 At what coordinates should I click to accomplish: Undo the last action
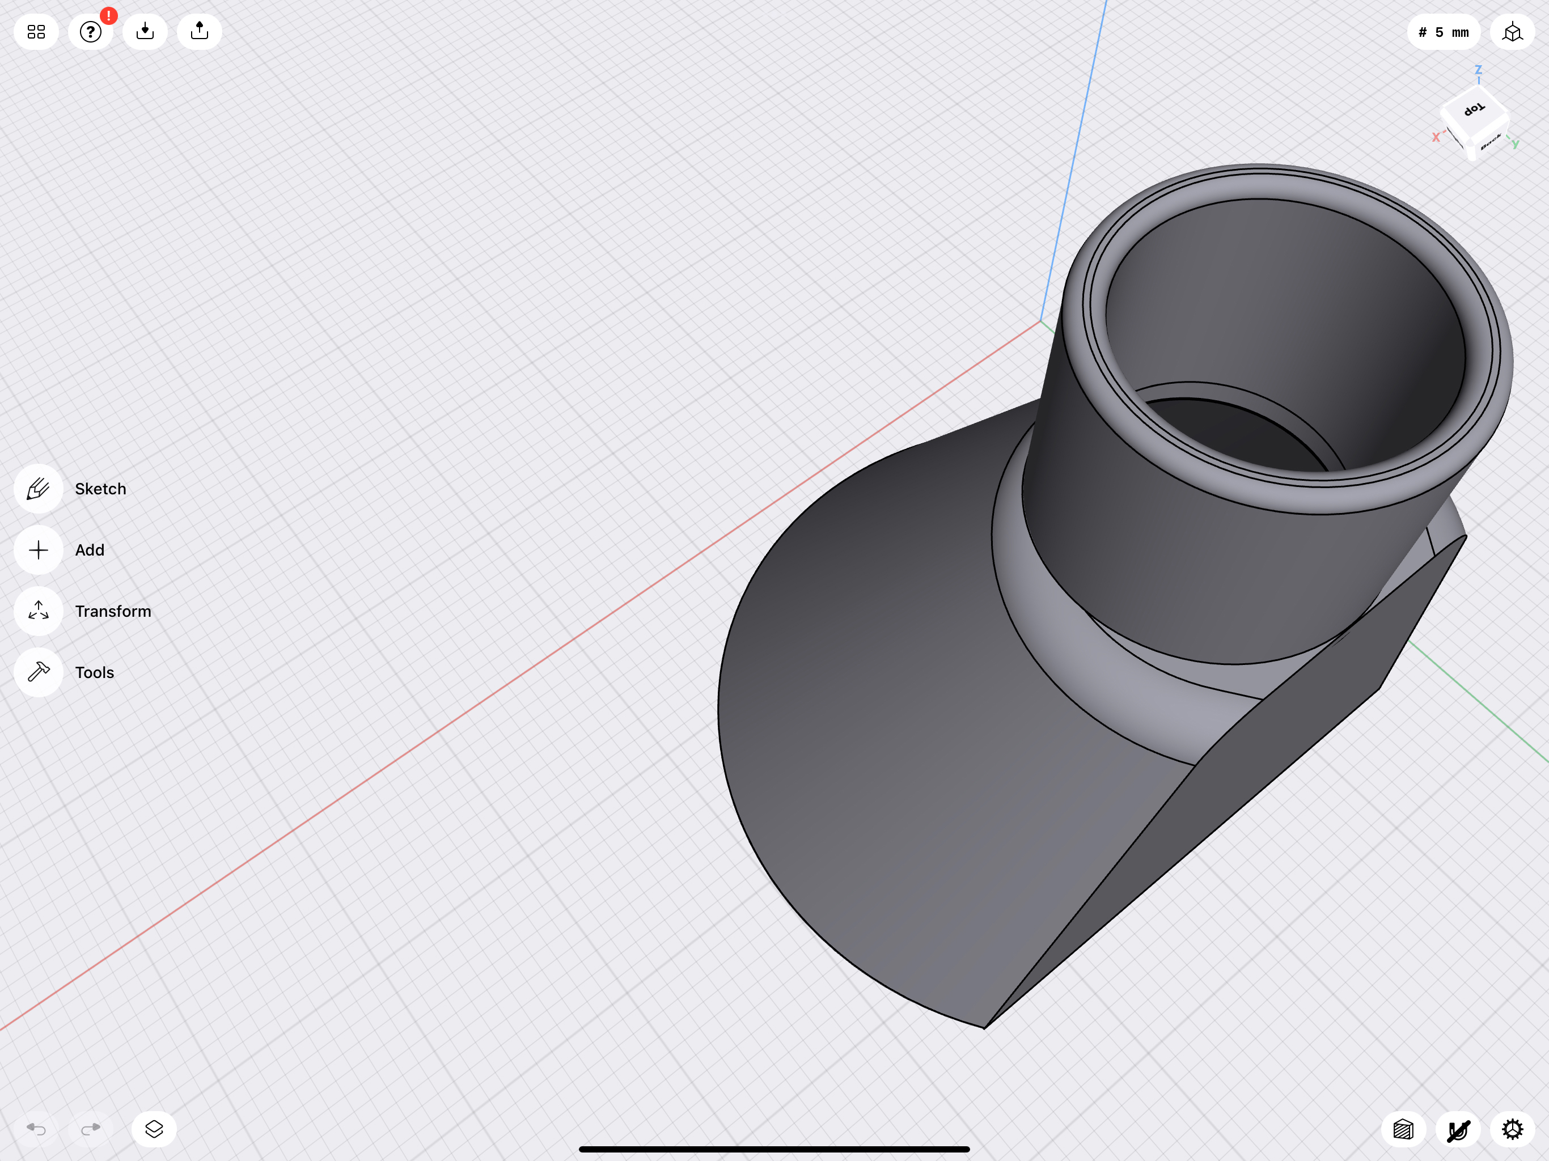point(36,1129)
